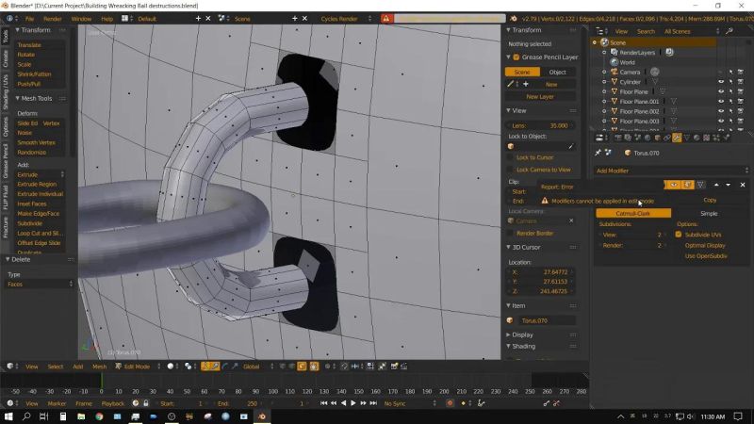Open the World properties tab icon

point(647,138)
